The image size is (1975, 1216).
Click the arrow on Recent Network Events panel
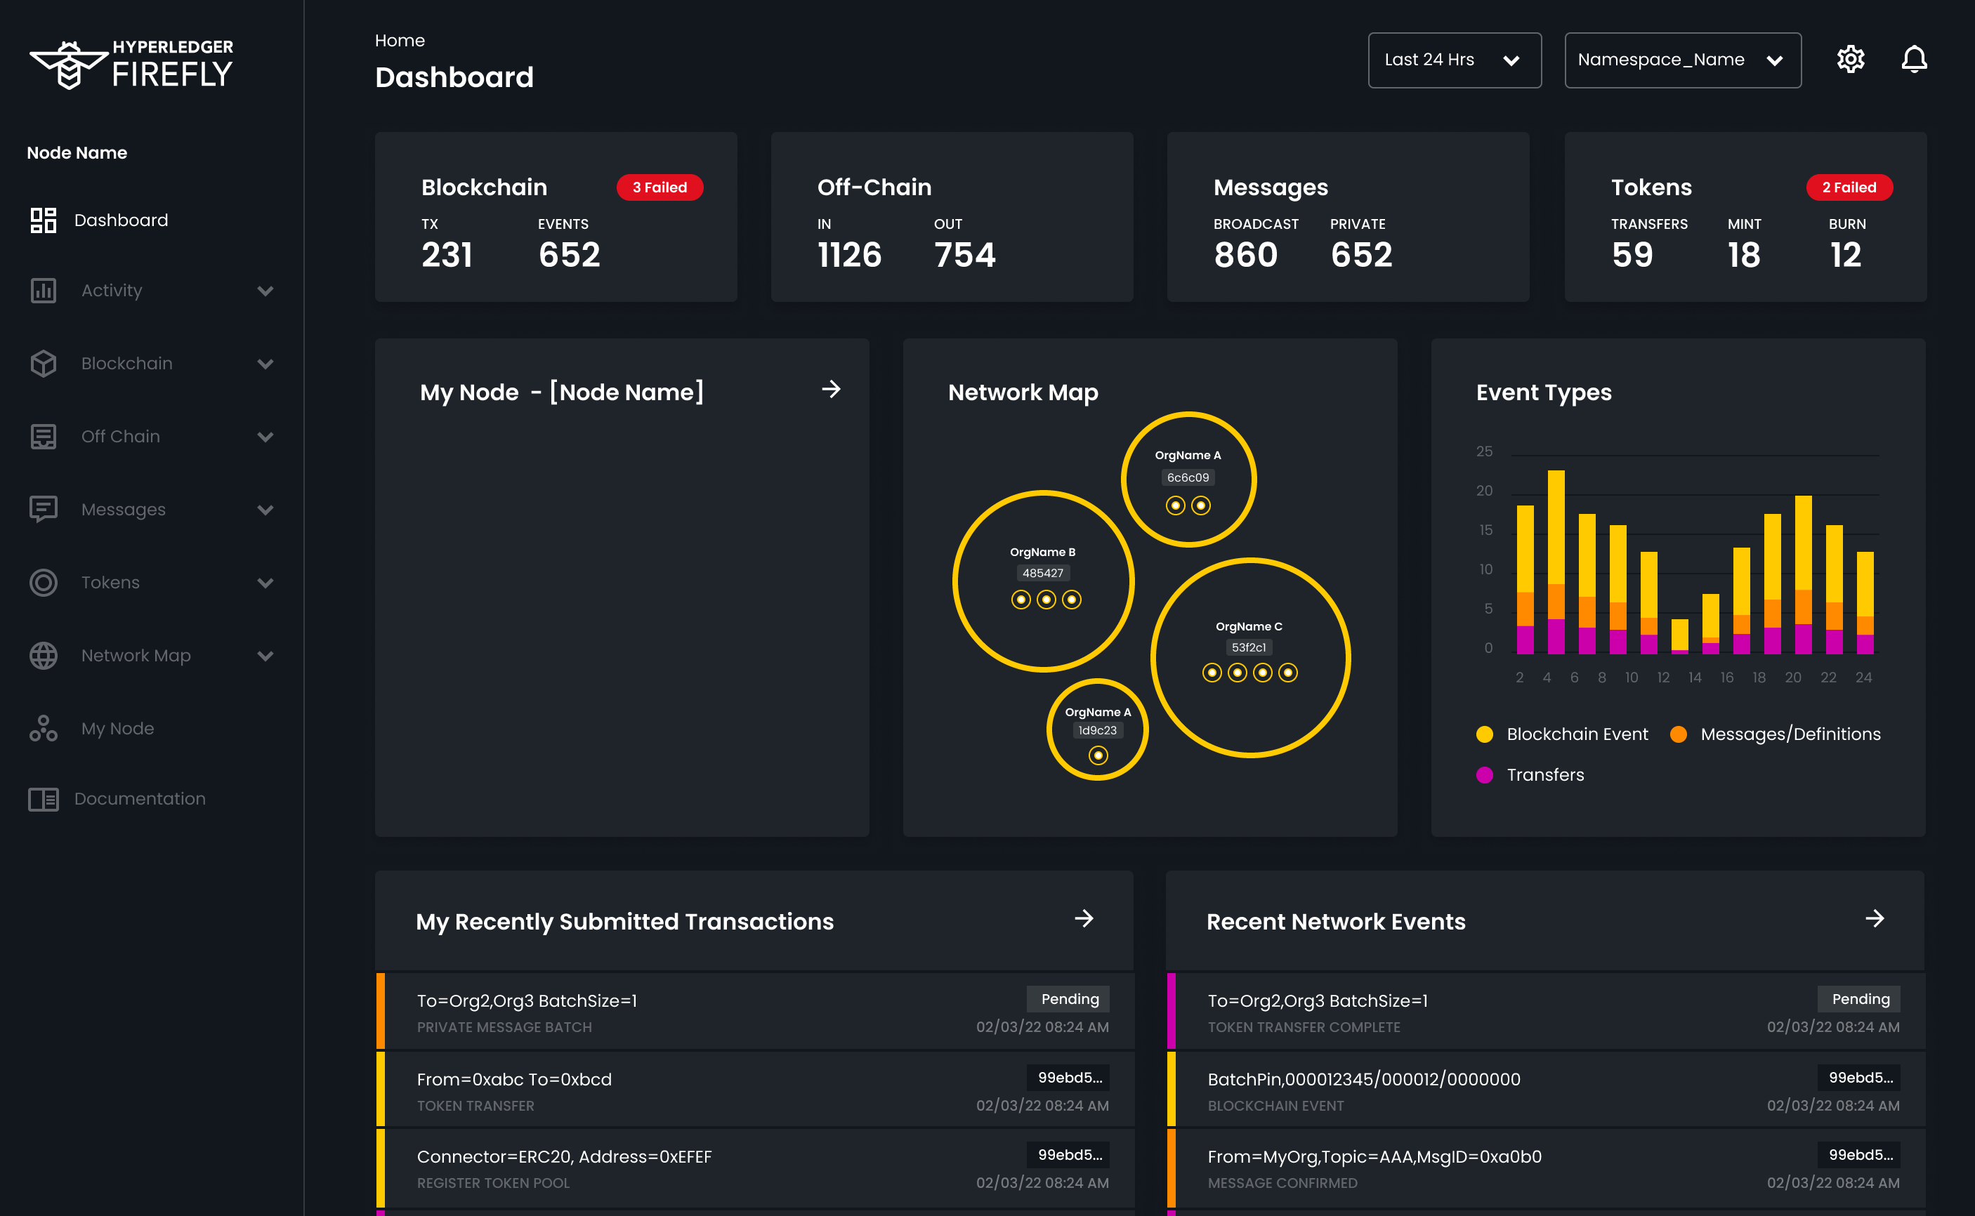click(x=1875, y=919)
